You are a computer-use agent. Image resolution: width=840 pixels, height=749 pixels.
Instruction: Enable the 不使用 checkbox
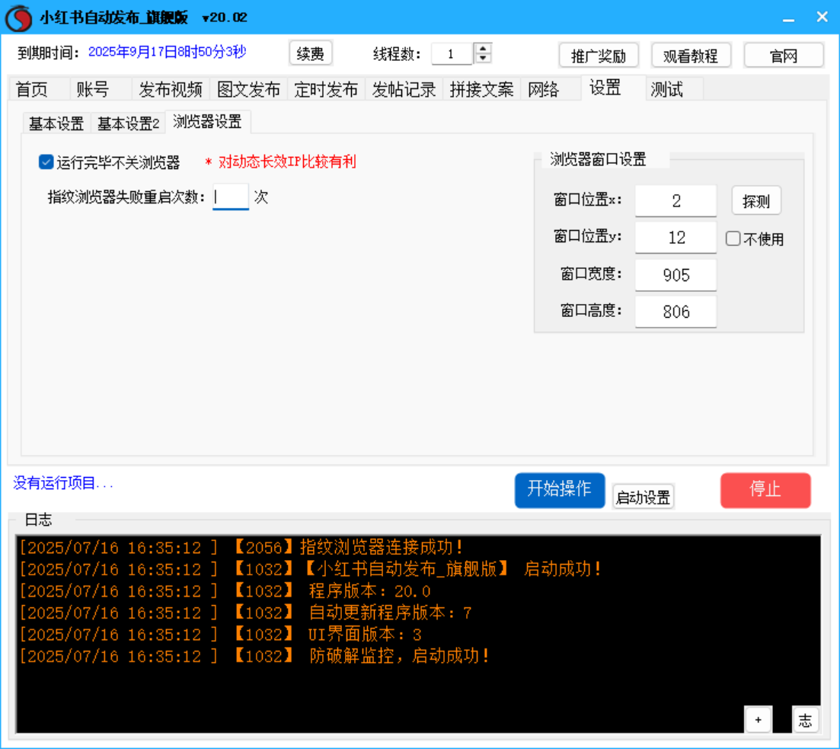pyautogui.click(x=733, y=238)
